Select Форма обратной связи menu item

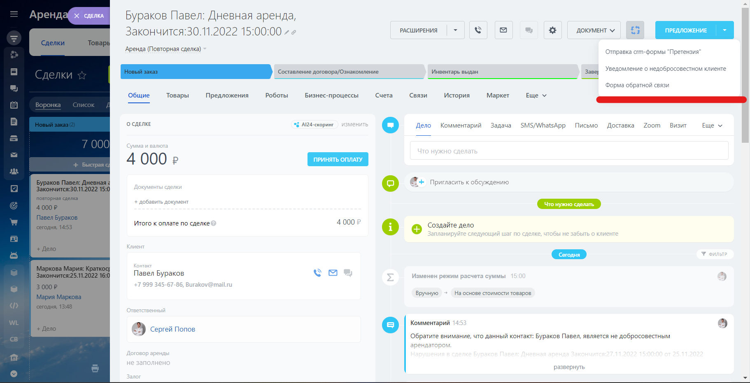click(x=637, y=85)
